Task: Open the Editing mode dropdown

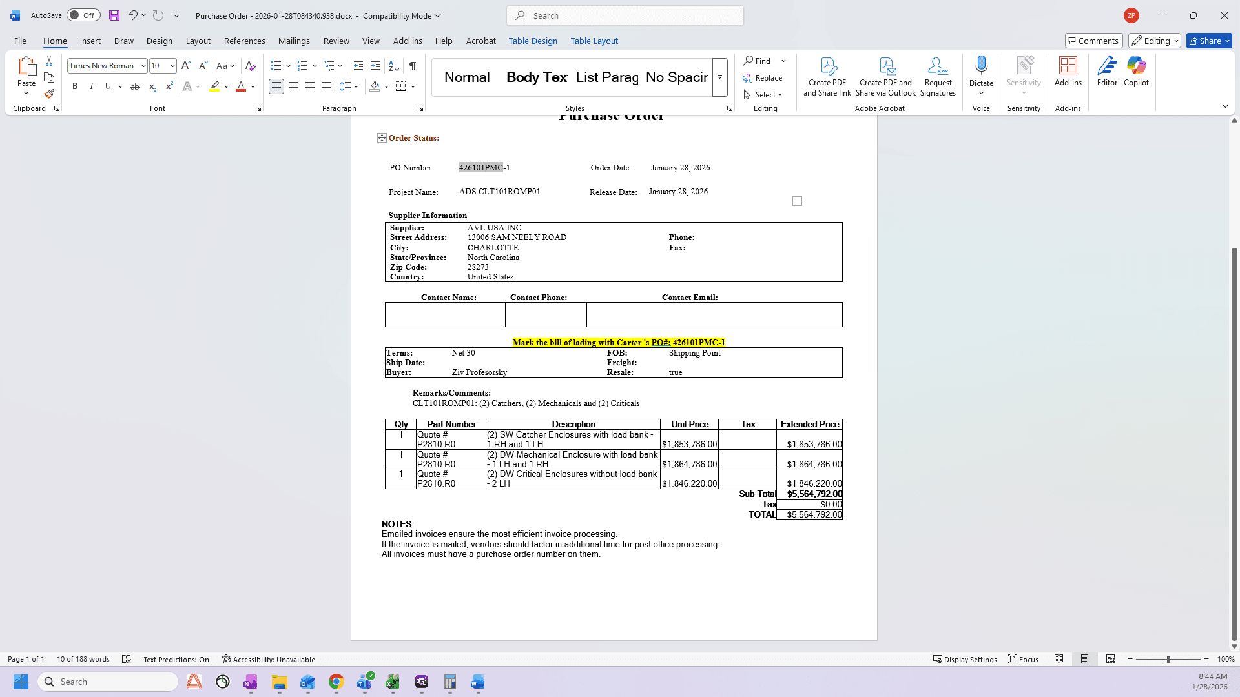Action: point(1155,41)
